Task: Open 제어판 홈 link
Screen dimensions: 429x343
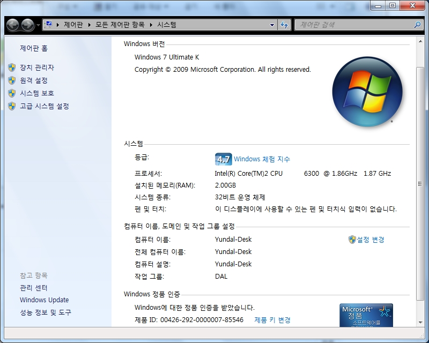Action: coord(34,48)
